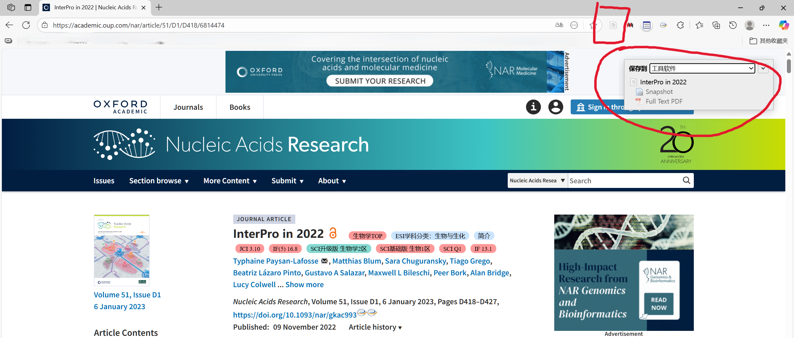Close the InterPro in 2022 tab
794x338 pixels.
[x=144, y=8]
